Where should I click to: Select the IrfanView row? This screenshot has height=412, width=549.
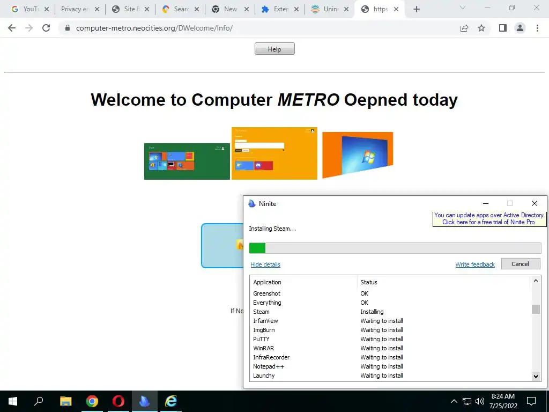coord(391,321)
